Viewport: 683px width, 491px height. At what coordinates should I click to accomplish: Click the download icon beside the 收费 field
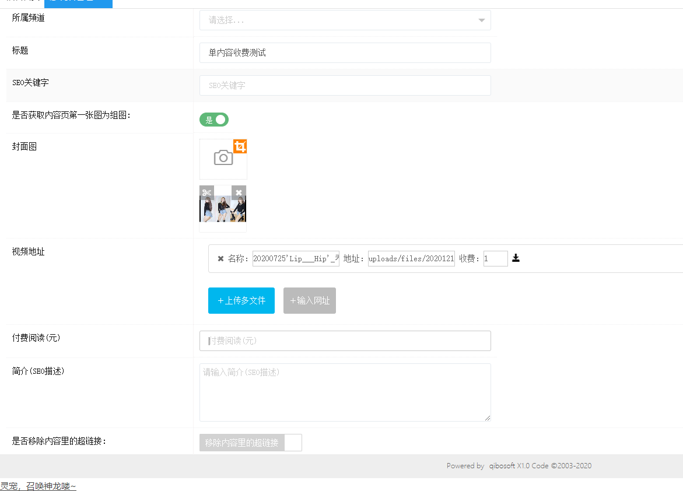516,258
